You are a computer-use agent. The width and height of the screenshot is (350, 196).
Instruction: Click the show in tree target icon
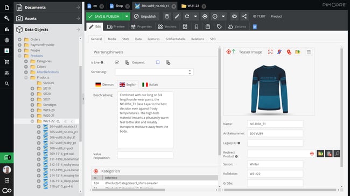(x=205, y=17)
